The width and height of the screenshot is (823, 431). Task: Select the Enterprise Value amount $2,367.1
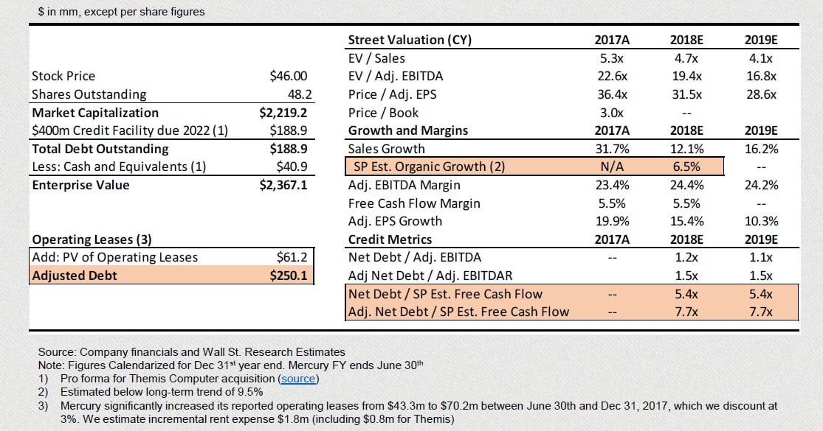[283, 185]
